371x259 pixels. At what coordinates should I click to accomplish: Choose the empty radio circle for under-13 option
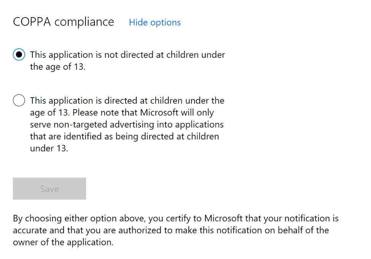pos(19,100)
